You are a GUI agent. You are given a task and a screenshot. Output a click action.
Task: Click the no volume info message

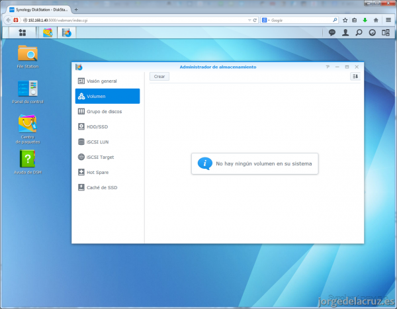click(255, 163)
